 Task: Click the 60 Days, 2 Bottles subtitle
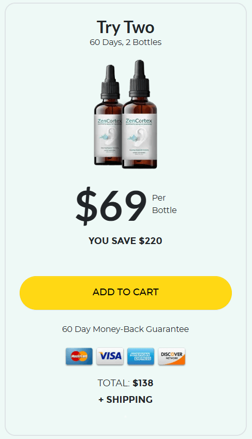(126, 42)
